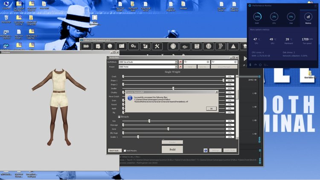Select the Metrics tab in Performance Monitor
The height and width of the screenshot is (180, 320).
tap(308, 18)
